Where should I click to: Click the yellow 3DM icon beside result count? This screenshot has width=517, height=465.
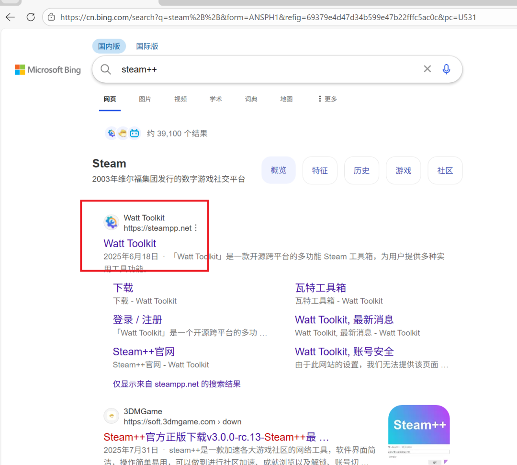coord(123,133)
